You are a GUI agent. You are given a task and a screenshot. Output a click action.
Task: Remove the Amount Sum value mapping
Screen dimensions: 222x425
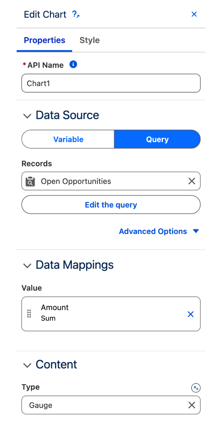[190, 314]
